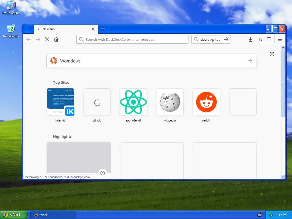Focus the 'dows xp tour' search field
The image size is (292, 219).
point(211,39)
